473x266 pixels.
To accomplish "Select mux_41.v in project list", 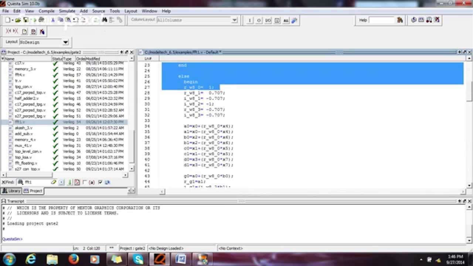I will (x=23, y=146).
